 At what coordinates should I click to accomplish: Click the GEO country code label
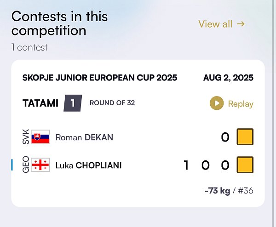pyautogui.click(x=26, y=165)
